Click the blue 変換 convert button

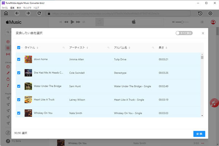tap(199, 134)
